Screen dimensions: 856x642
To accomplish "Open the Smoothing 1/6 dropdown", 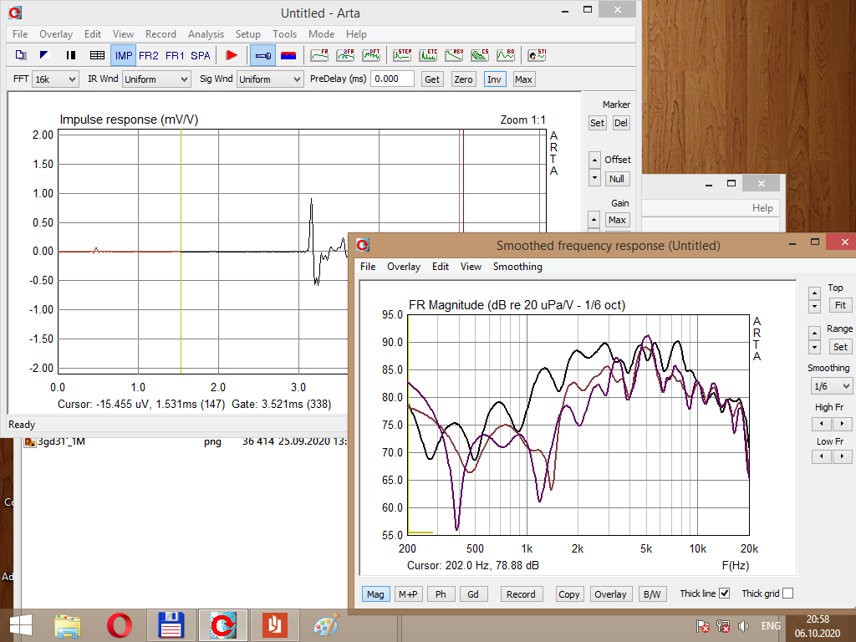I will (830, 386).
